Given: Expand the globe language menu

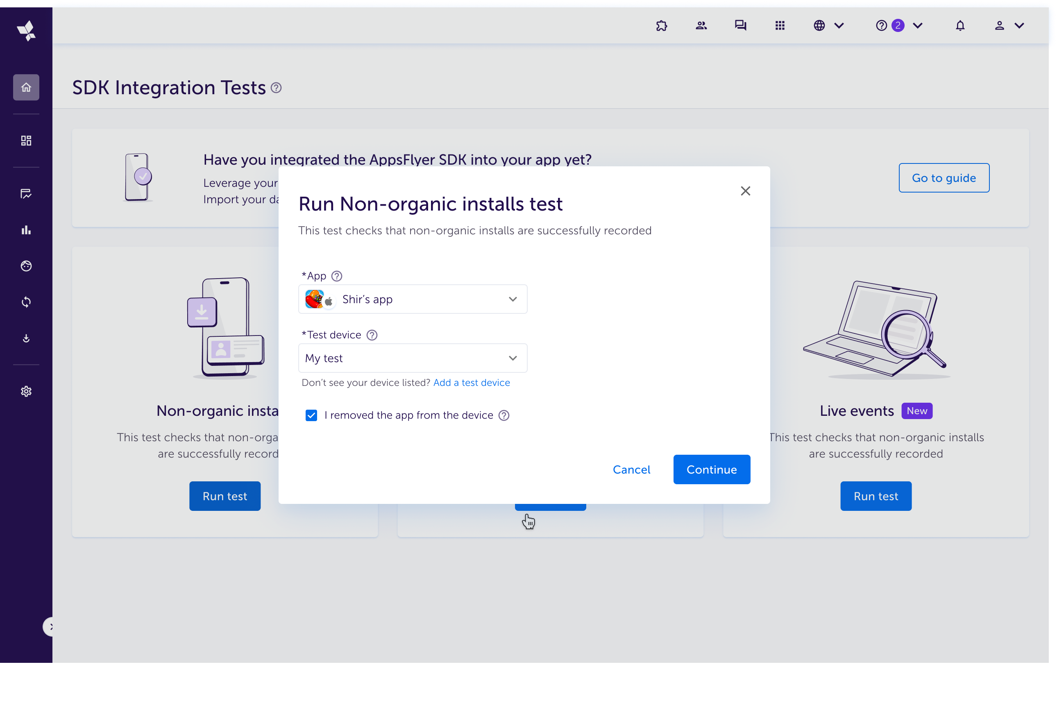Looking at the screenshot, I should tap(828, 25).
